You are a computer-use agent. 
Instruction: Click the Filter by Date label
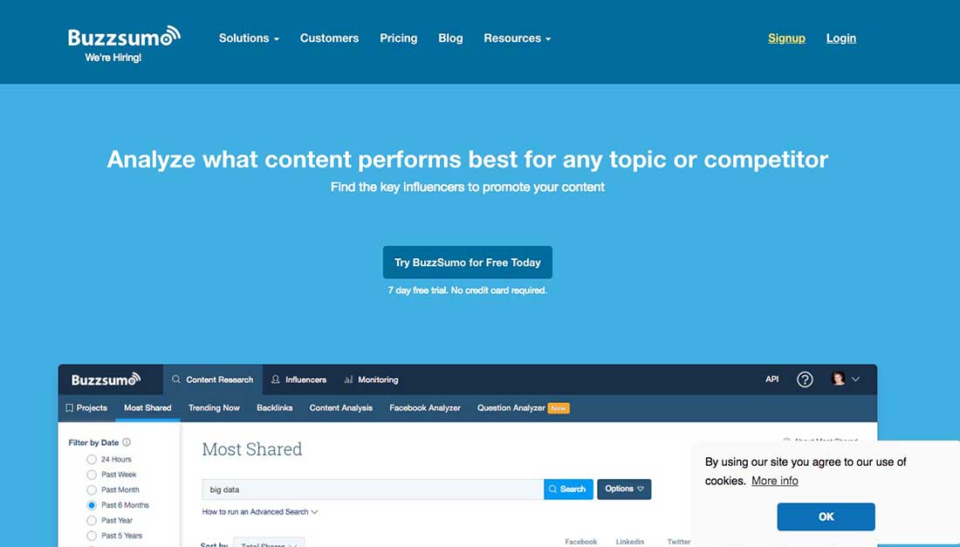(x=93, y=442)
